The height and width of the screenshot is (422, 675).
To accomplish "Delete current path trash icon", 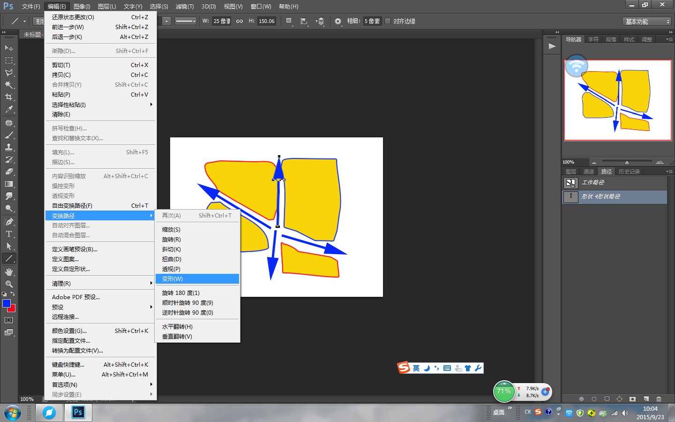I will point(659,399).
